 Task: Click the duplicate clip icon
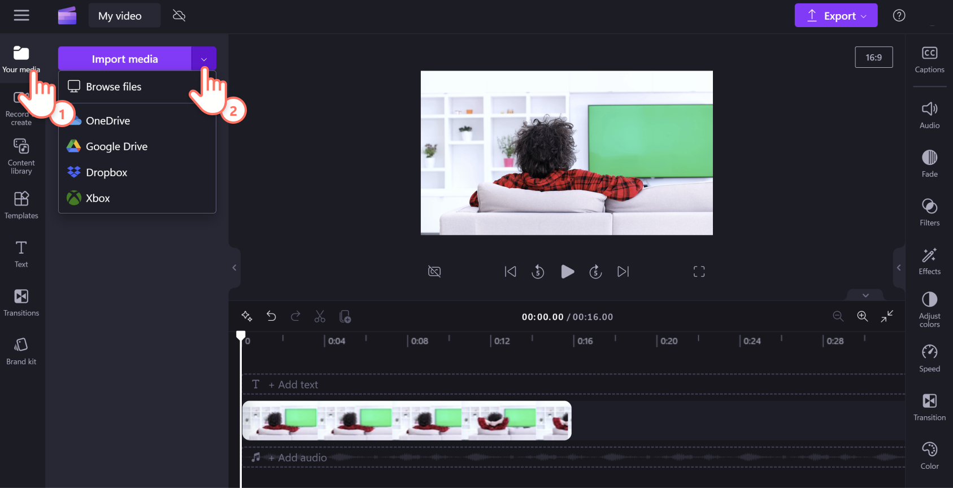pos(345,316)
